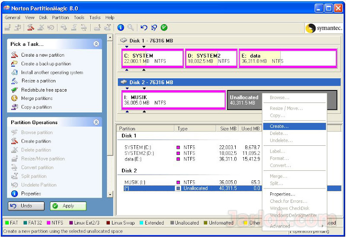Click the Merge partitions link

pos(37,98)
